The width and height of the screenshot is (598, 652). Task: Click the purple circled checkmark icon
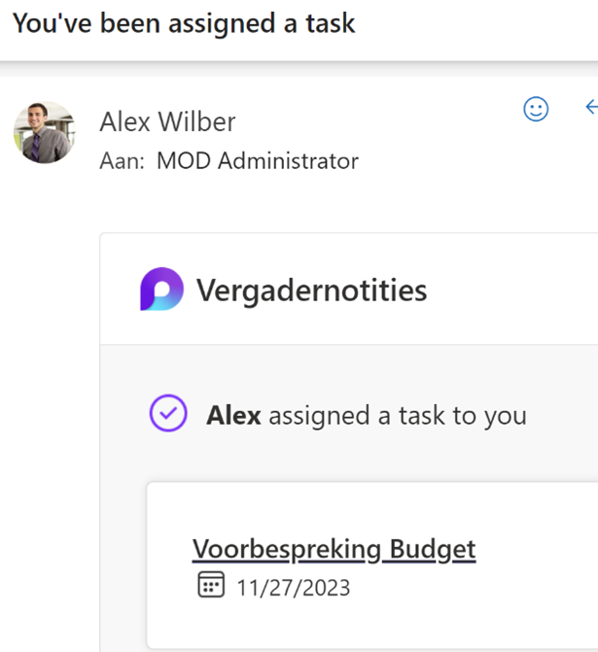click(168, 413)
